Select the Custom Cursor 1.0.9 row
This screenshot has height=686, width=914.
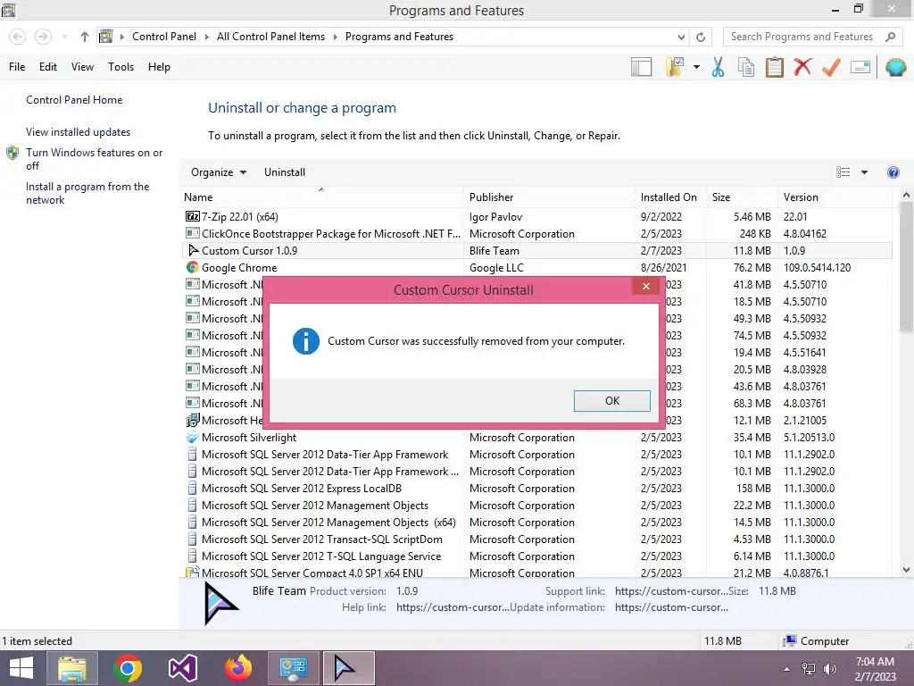pyautogui.click(x=536, y=250)
